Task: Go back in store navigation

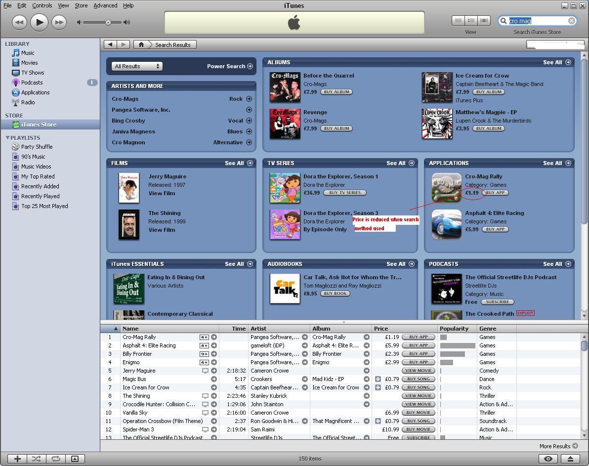Action: click(110, 44)
